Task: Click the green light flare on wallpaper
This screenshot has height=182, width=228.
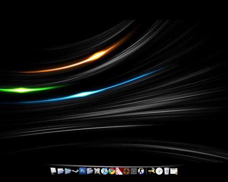Action: click(x=21, y=90)
